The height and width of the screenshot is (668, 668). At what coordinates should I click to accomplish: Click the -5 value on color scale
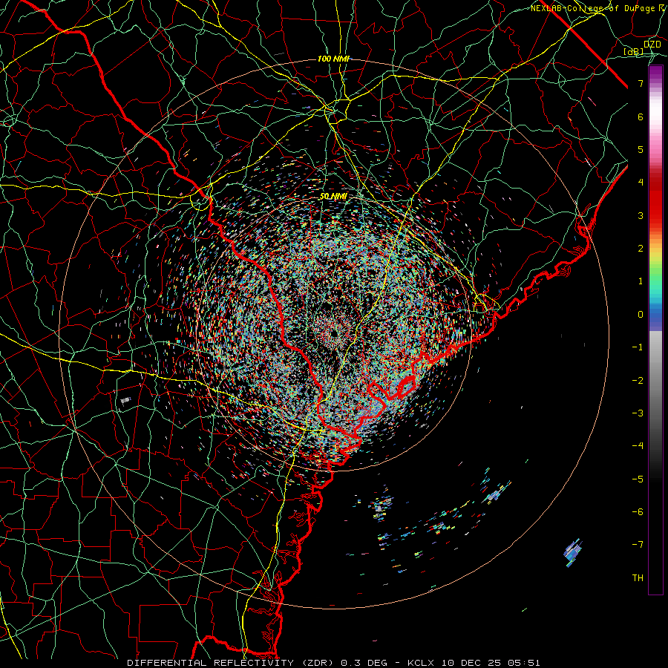(x=638, y=479)
